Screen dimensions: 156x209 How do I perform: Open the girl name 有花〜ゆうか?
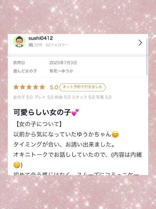pyautogui.click(x=61, y=71)
